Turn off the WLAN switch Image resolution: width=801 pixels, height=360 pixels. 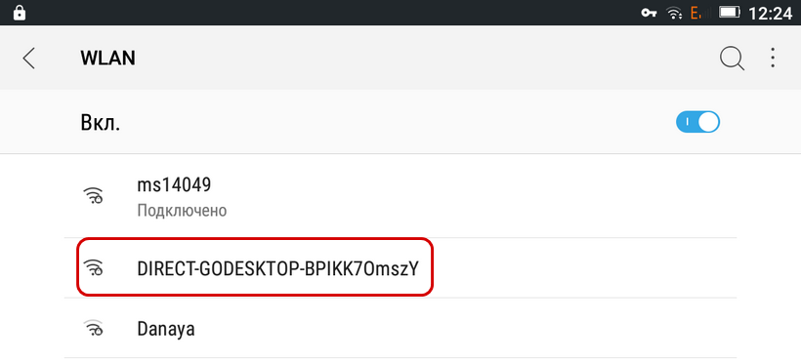coord(697,122)
